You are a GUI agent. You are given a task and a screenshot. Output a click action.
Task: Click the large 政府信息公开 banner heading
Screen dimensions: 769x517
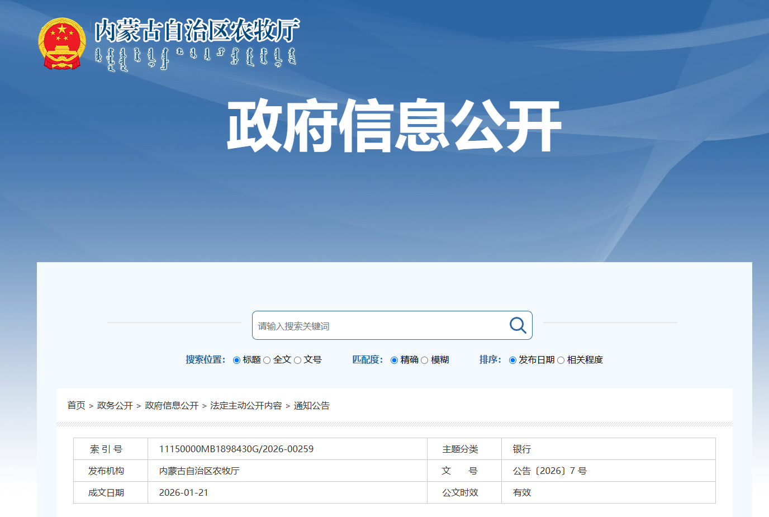pos(393,126)
